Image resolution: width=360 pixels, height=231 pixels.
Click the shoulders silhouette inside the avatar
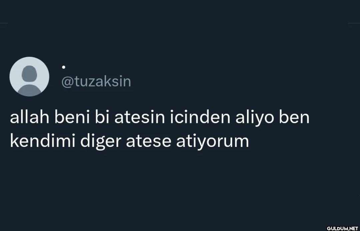[29, 90]
